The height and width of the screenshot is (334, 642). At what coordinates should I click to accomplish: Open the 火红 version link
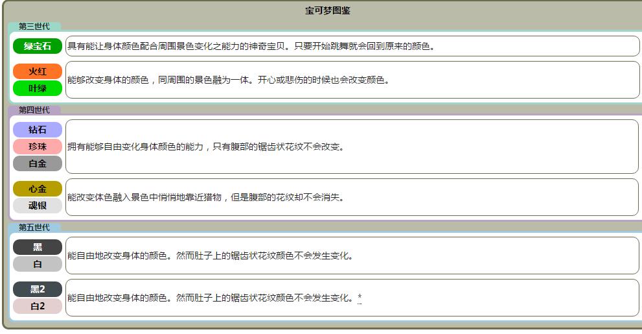pyautogui.click(x=38, y=71)
